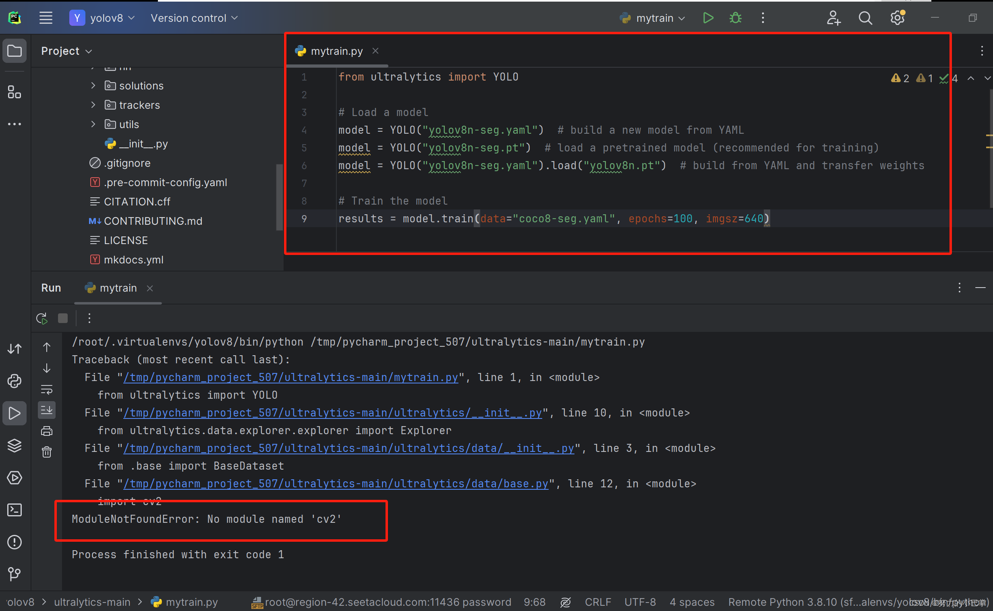Viewport: 993px width, 611px height.
Task: Close the mytrain run tab
Action: click(150, 288)
